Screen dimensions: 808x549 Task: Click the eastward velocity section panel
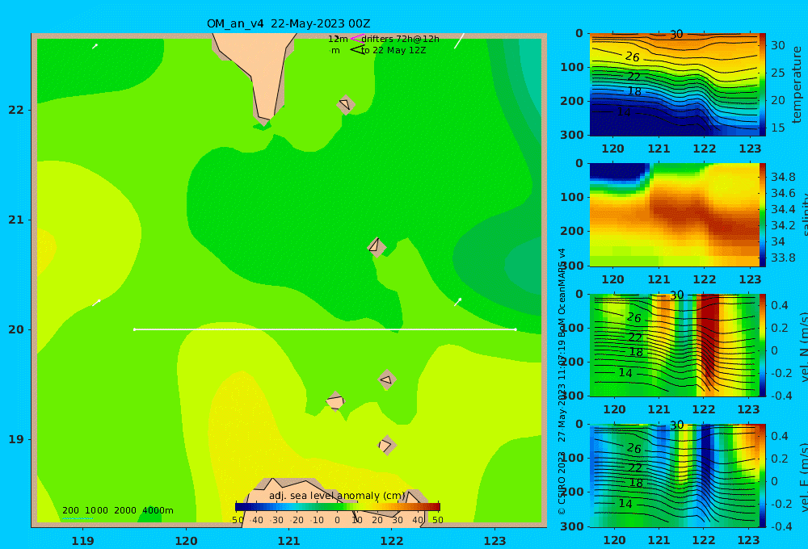(674, 476)
